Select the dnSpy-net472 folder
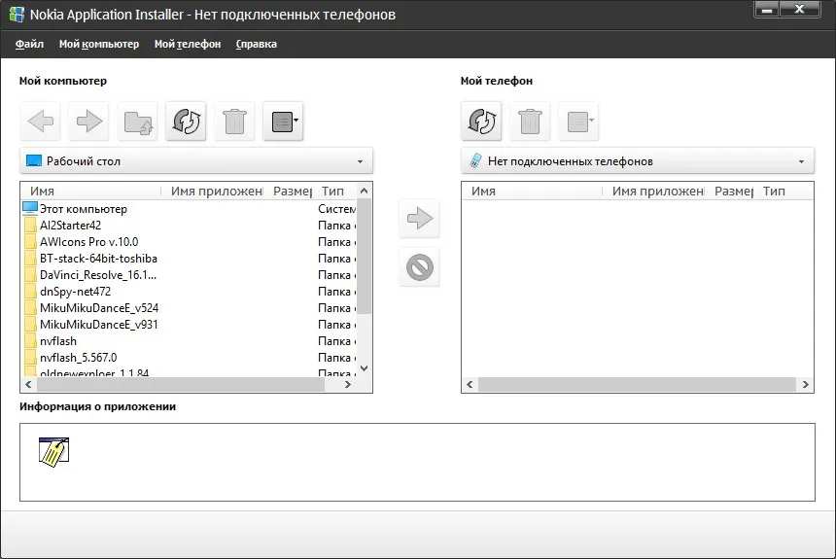The width and height of the screenshot is (836, 559). pyautogui.click(x=75, y=292)
